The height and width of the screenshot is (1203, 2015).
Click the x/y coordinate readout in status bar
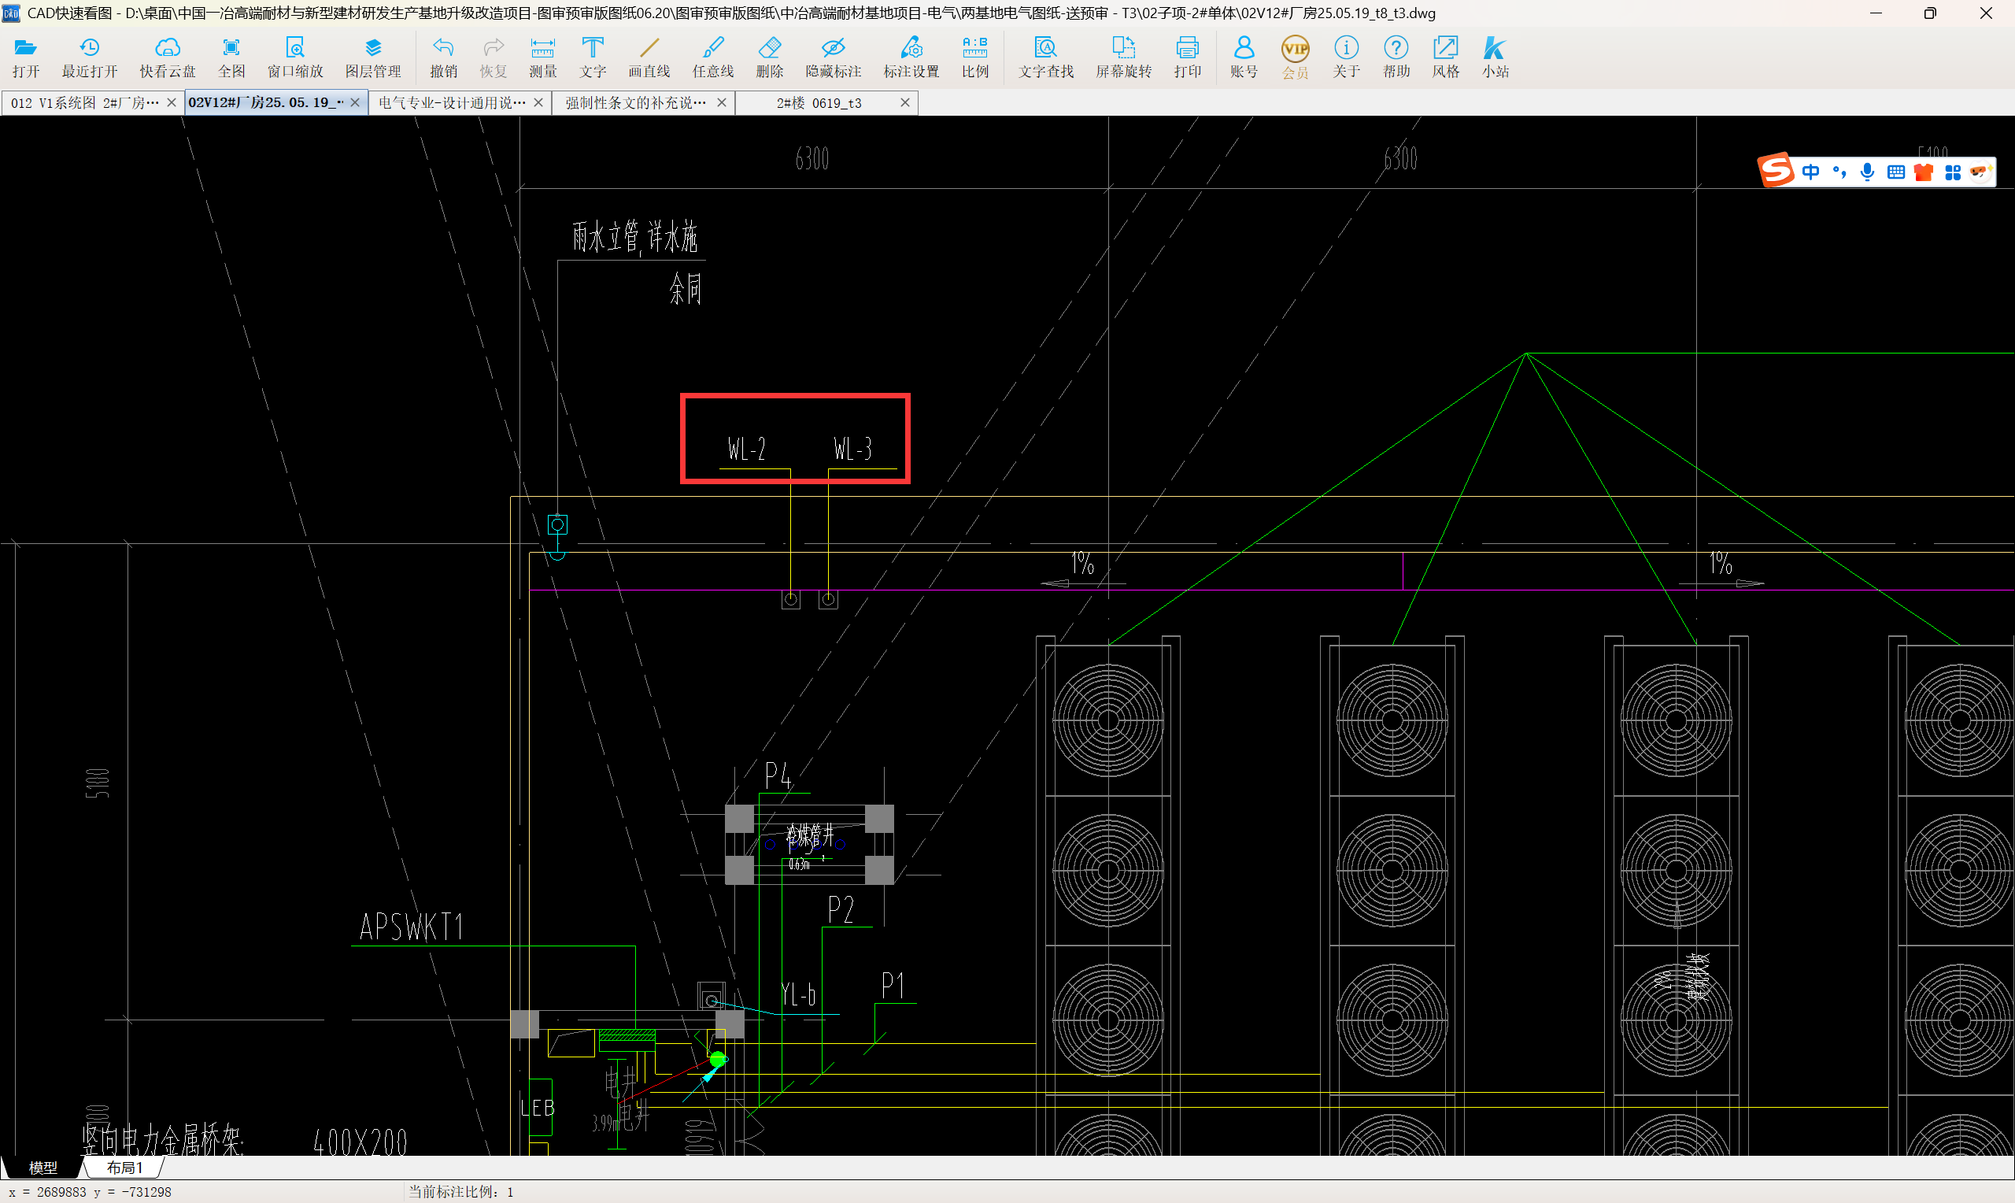coord(90,1192)
